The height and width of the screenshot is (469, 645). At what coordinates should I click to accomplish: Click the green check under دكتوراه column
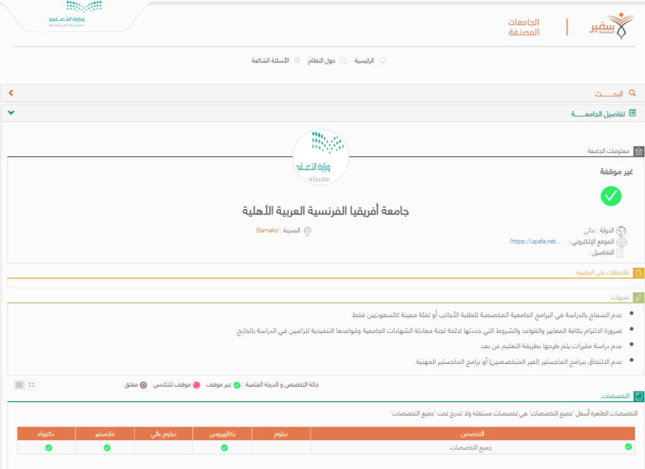(x=49, y=448)
